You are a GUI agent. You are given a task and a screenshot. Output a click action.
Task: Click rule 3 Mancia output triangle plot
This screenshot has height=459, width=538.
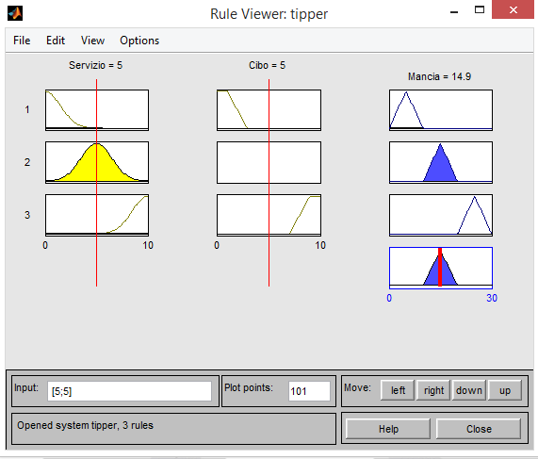[x=441, y=215]
